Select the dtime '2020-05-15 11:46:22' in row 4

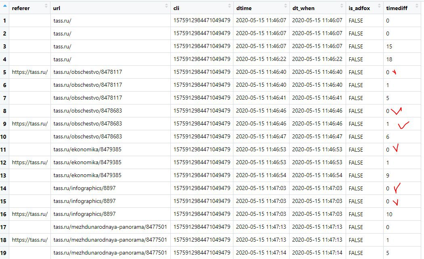coord(261,59)
